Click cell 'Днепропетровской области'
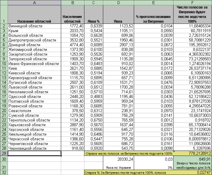 tap(34, 40)
